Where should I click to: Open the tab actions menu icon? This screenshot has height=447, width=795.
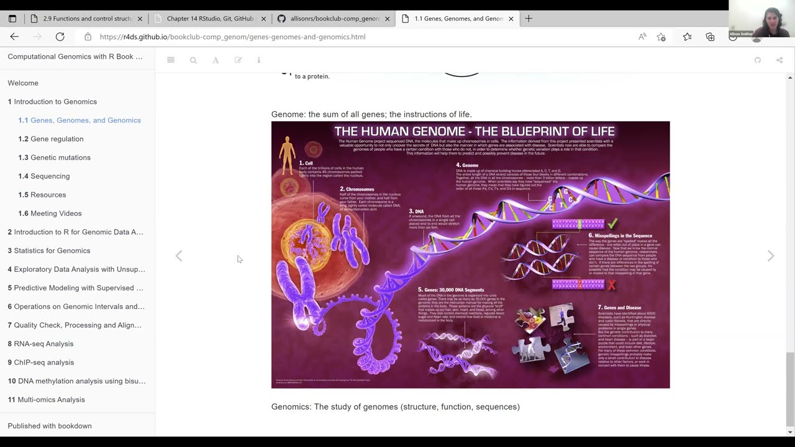(x=12, y=19)
